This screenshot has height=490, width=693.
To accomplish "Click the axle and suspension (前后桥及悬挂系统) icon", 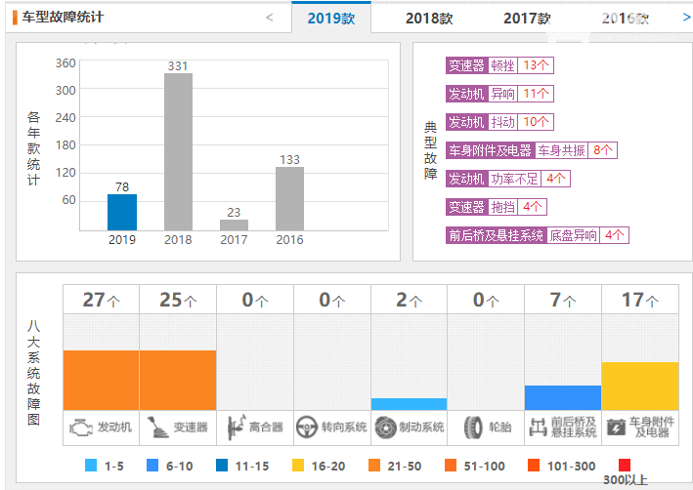I will 538,428.
